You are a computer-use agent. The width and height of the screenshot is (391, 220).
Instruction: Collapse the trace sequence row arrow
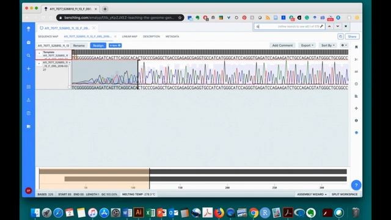[39, 64]
